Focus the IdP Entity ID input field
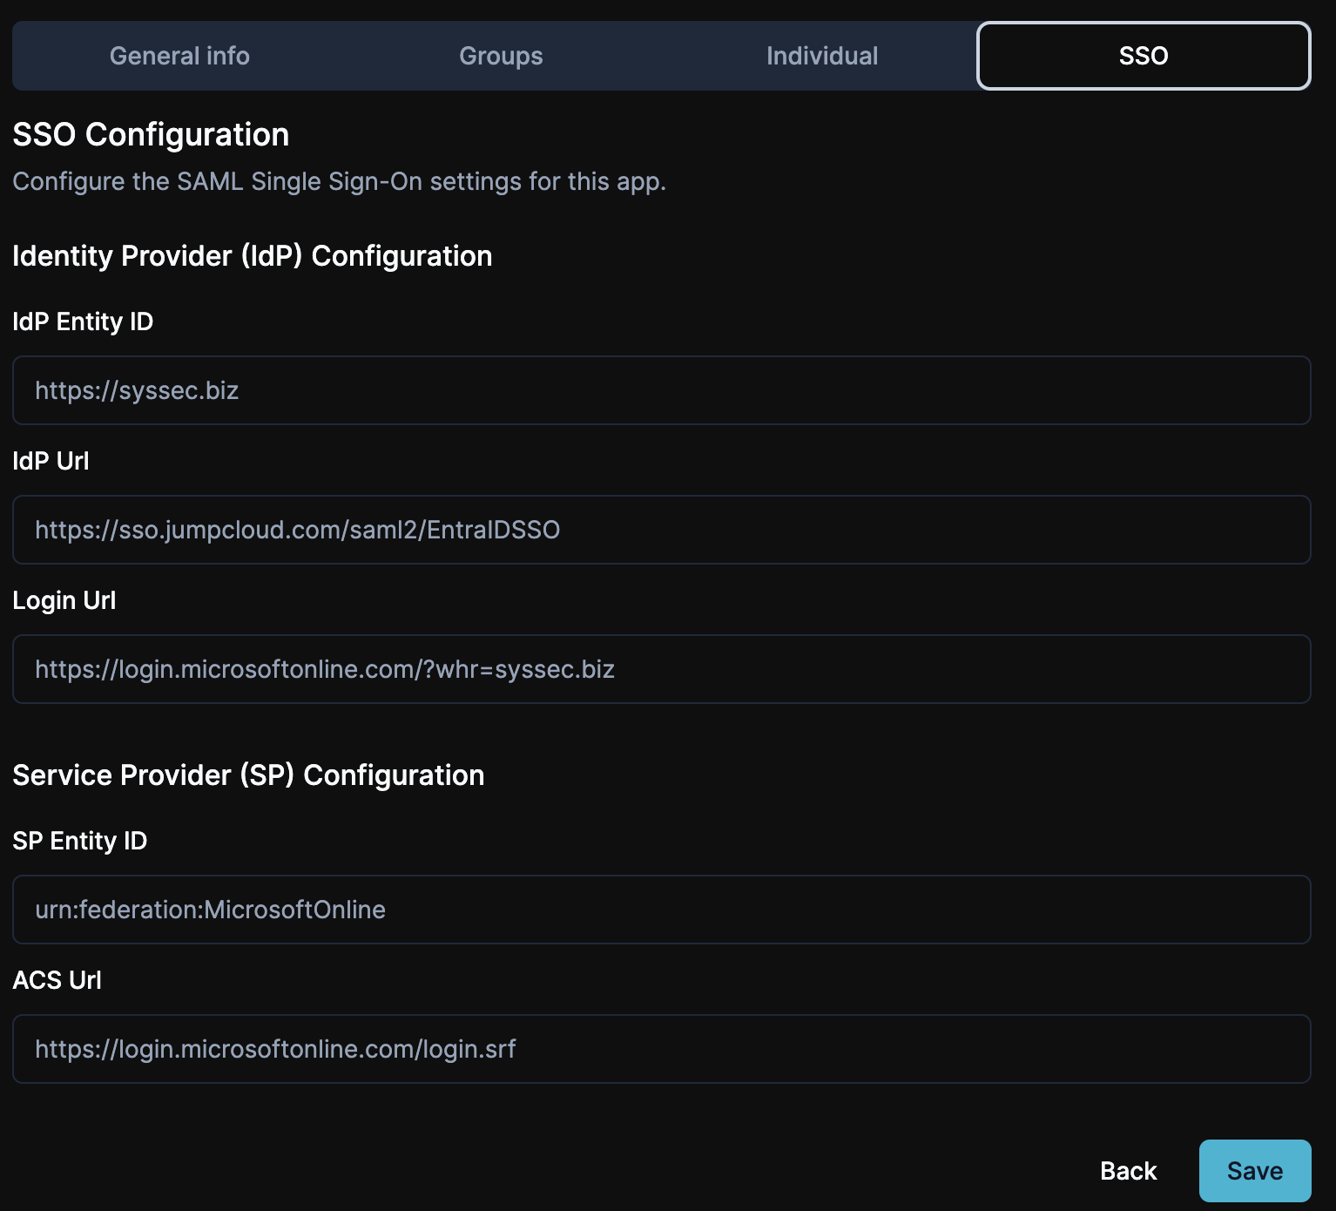Viewport: 1336px width, 1211px height. pos(661,390)
